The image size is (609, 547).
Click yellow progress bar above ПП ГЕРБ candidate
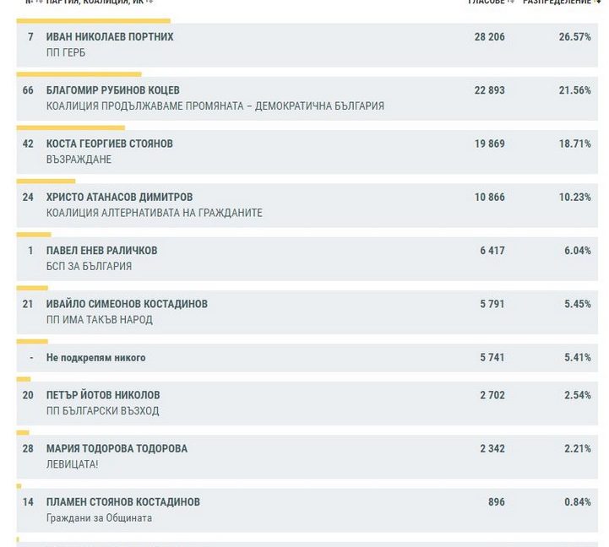tap(93, 20)
